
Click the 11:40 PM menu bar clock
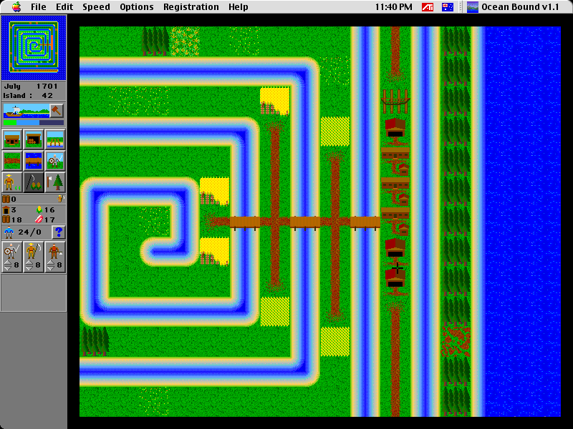click(x=393, y=7)
